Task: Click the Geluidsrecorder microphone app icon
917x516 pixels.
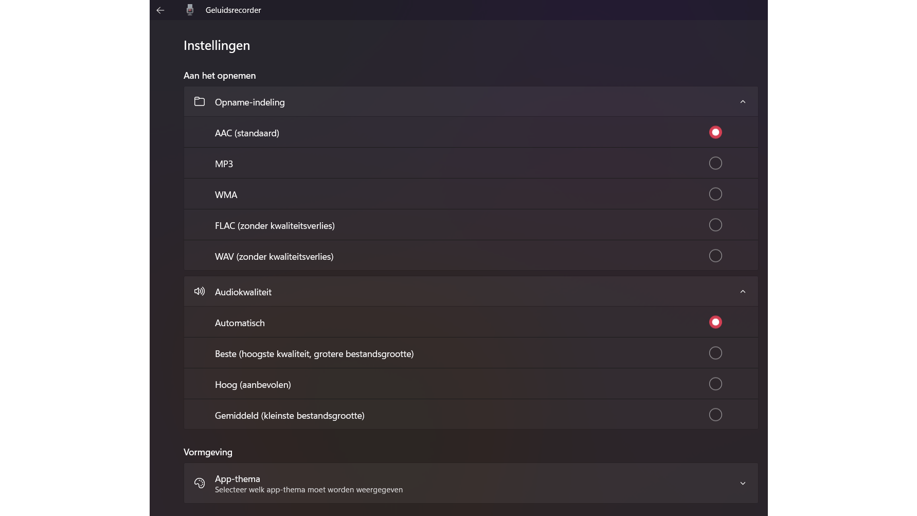Action: tap(190, 10)
